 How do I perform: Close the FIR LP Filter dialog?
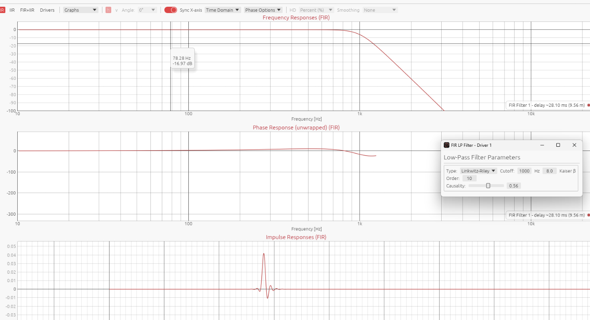pyautogui.click(x=574, y=145)
